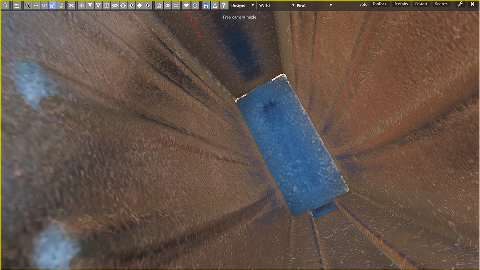Save using the floppy disk icon

[206, 5]
